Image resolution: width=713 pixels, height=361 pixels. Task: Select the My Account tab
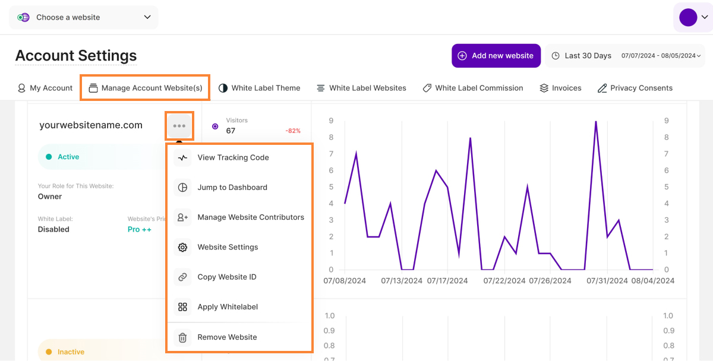(x=45, y=88)
